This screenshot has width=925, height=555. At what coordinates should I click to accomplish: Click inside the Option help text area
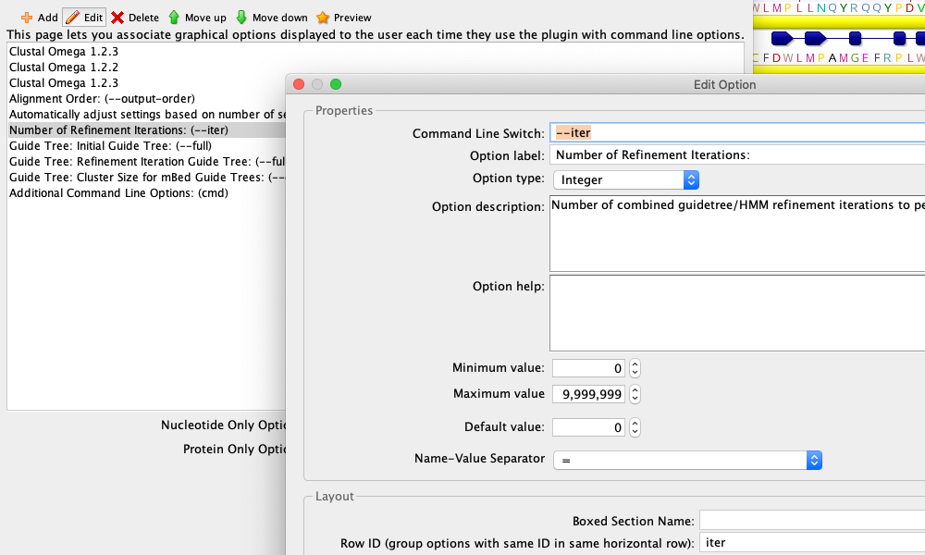click(731, 310)
